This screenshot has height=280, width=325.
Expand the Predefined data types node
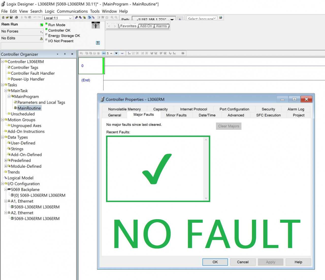(x=6, y=160)
